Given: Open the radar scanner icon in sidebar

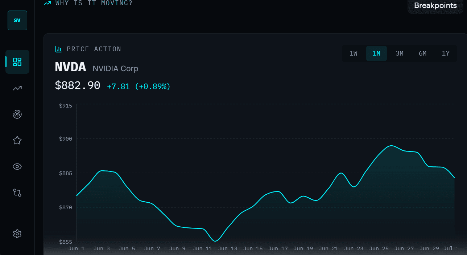Looking at the screenshot, I should 17,114.
